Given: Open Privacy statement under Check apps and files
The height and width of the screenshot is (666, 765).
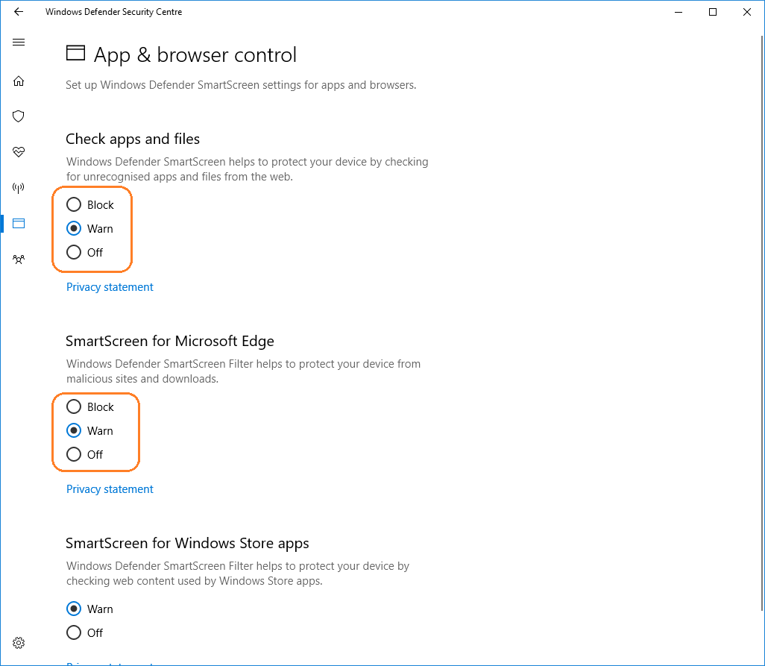Looking at the screenshot, I should click(110, 287).
